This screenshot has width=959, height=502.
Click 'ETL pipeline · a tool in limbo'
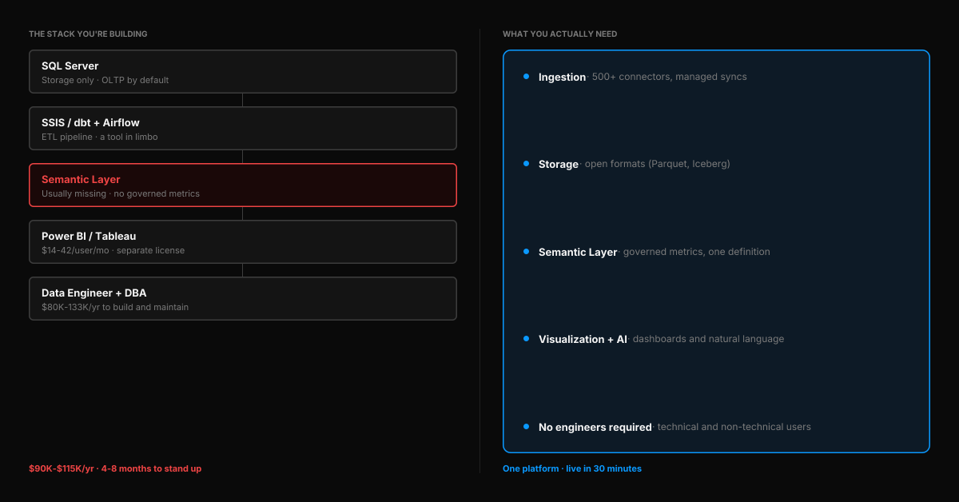pos(100,137)
